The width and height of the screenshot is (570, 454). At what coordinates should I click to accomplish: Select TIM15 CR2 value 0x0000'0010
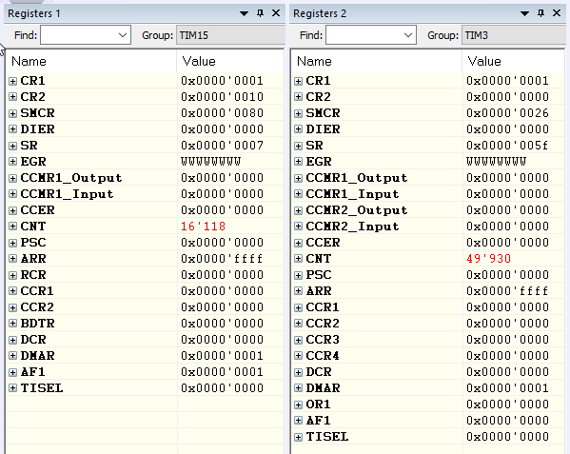pos(222,97)
